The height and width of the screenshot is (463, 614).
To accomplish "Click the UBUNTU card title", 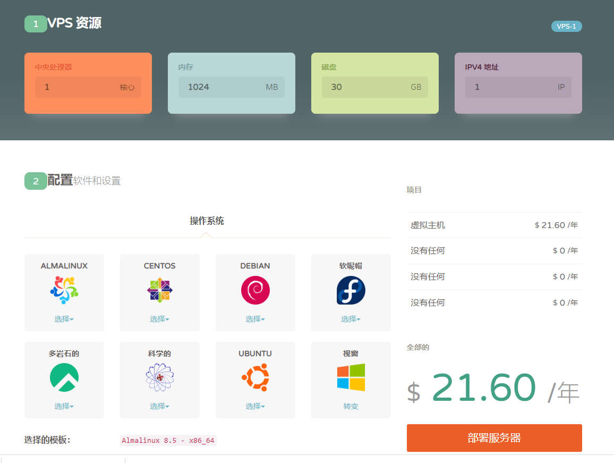I will click(x=255, y=353).
